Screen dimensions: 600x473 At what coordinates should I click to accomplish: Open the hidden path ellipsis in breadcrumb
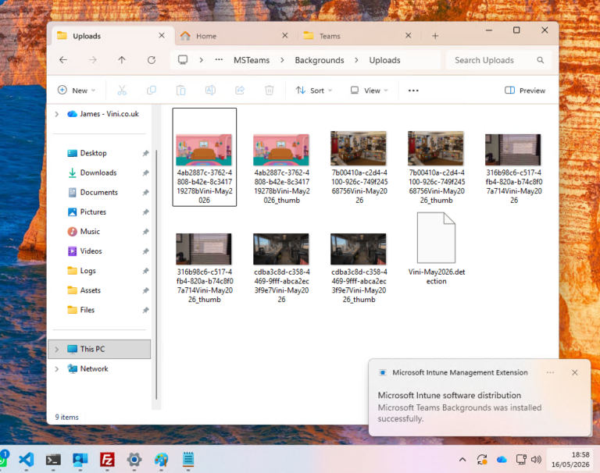[219, 60]
